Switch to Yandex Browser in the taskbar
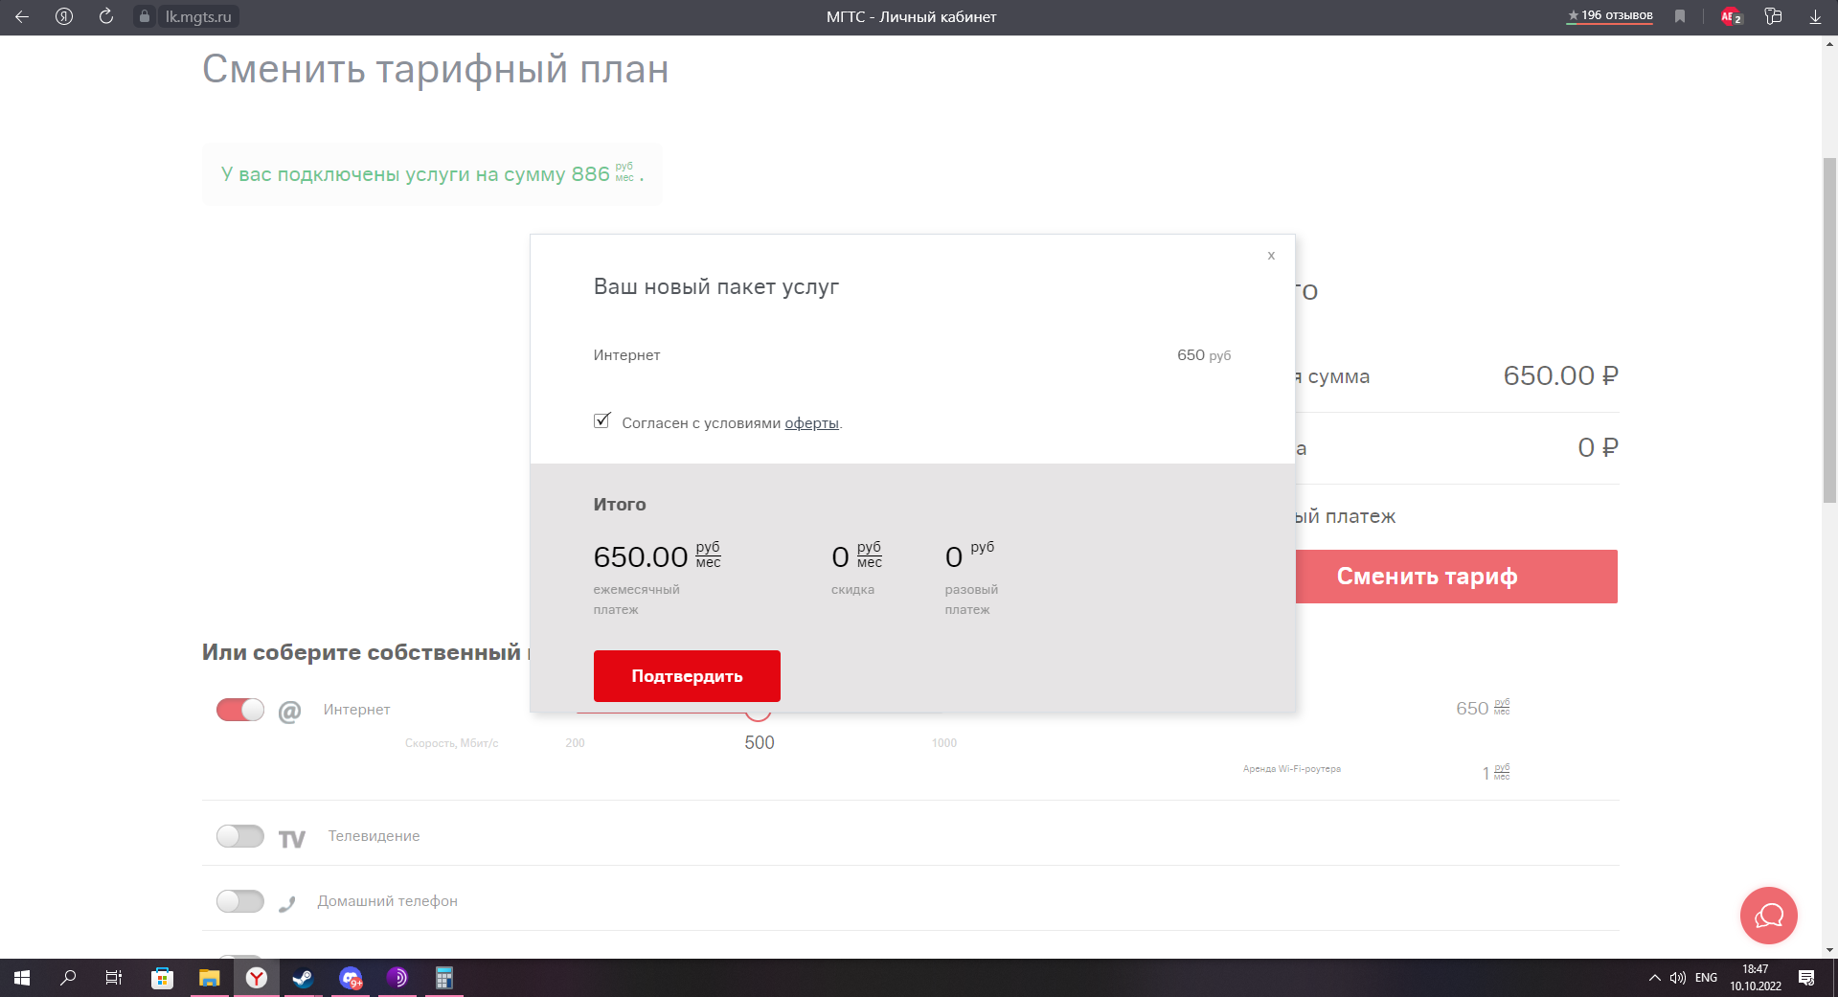 (257, 978)
